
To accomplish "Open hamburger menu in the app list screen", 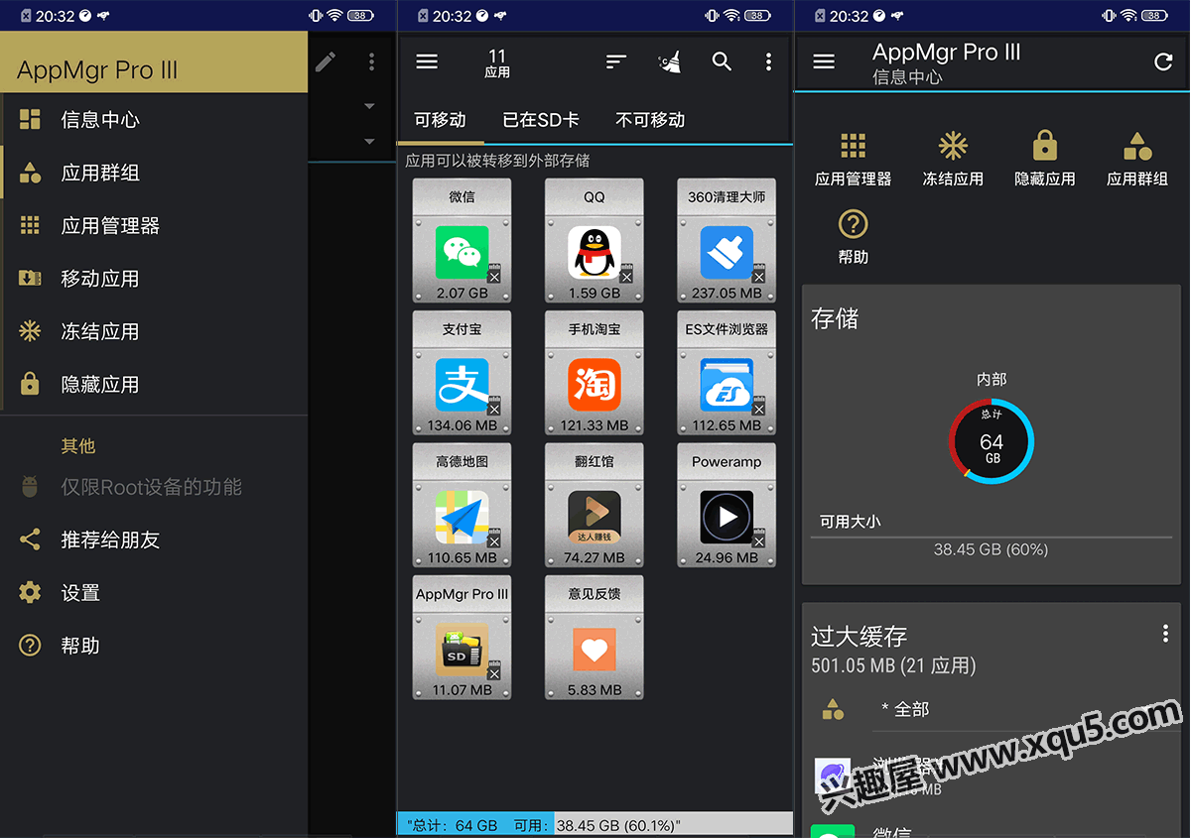I will tap(427, 61).
